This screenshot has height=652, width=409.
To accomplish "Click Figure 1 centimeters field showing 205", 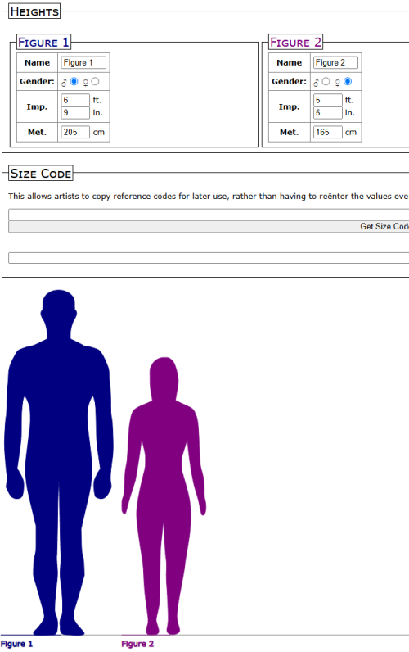I will click(x=75, y=132).
